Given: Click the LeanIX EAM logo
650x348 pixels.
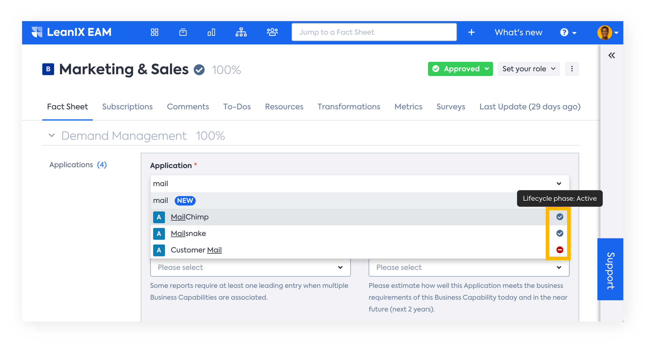Looking at the screenshot, I should [71, 32].
